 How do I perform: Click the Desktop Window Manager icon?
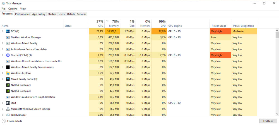[x=8, y=37]
